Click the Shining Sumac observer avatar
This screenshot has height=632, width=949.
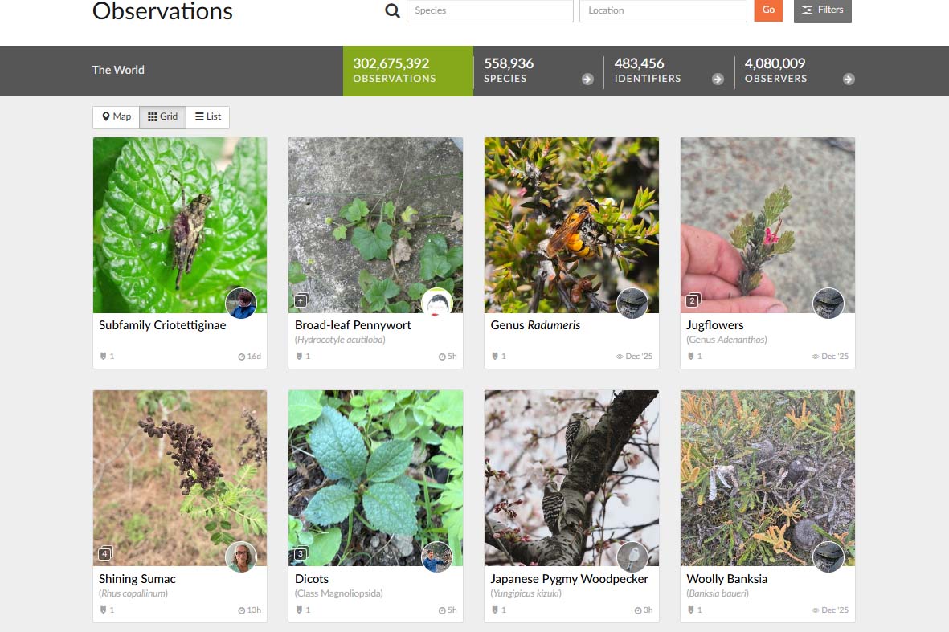[240, 557]
